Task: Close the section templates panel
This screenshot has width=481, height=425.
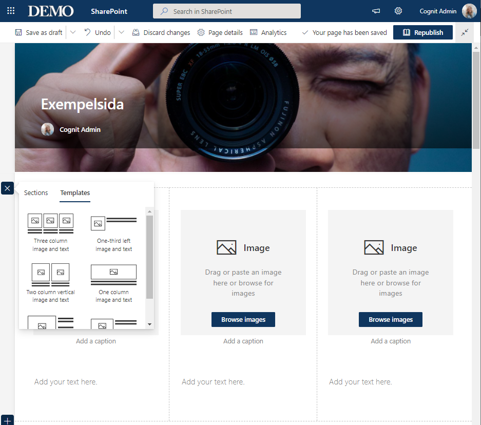Action: click(x=7, y=188)
